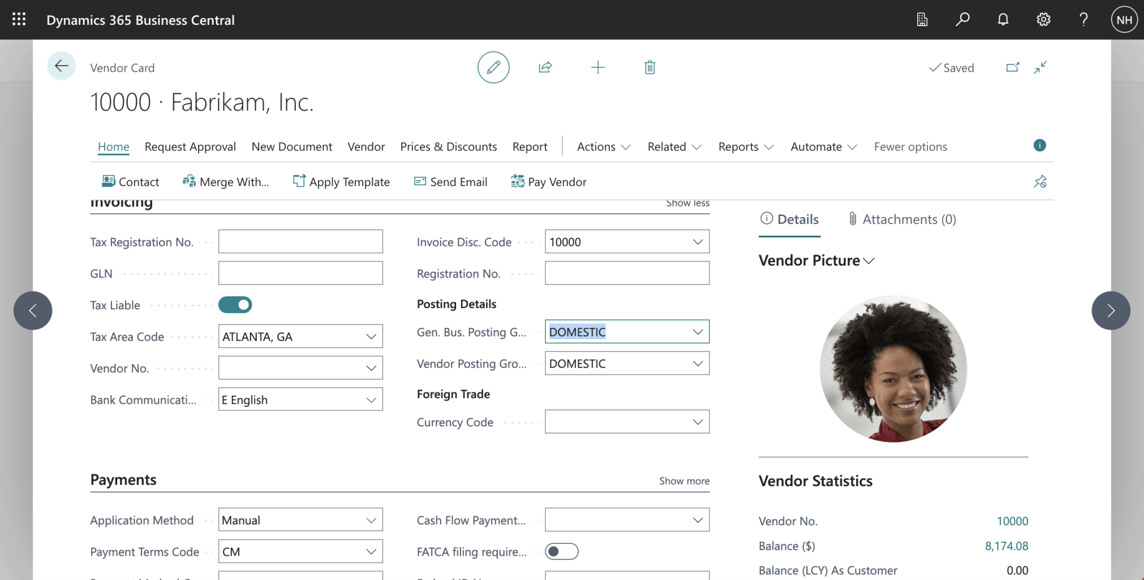This screenshot has width=1144, height=580.
Task: Click the vendor portrait picture
Action: [894, 369]
